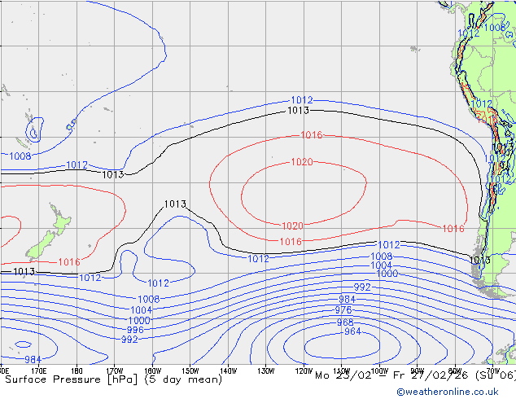Click the blue 1008 label near New Caledonia

coord(20,156)
